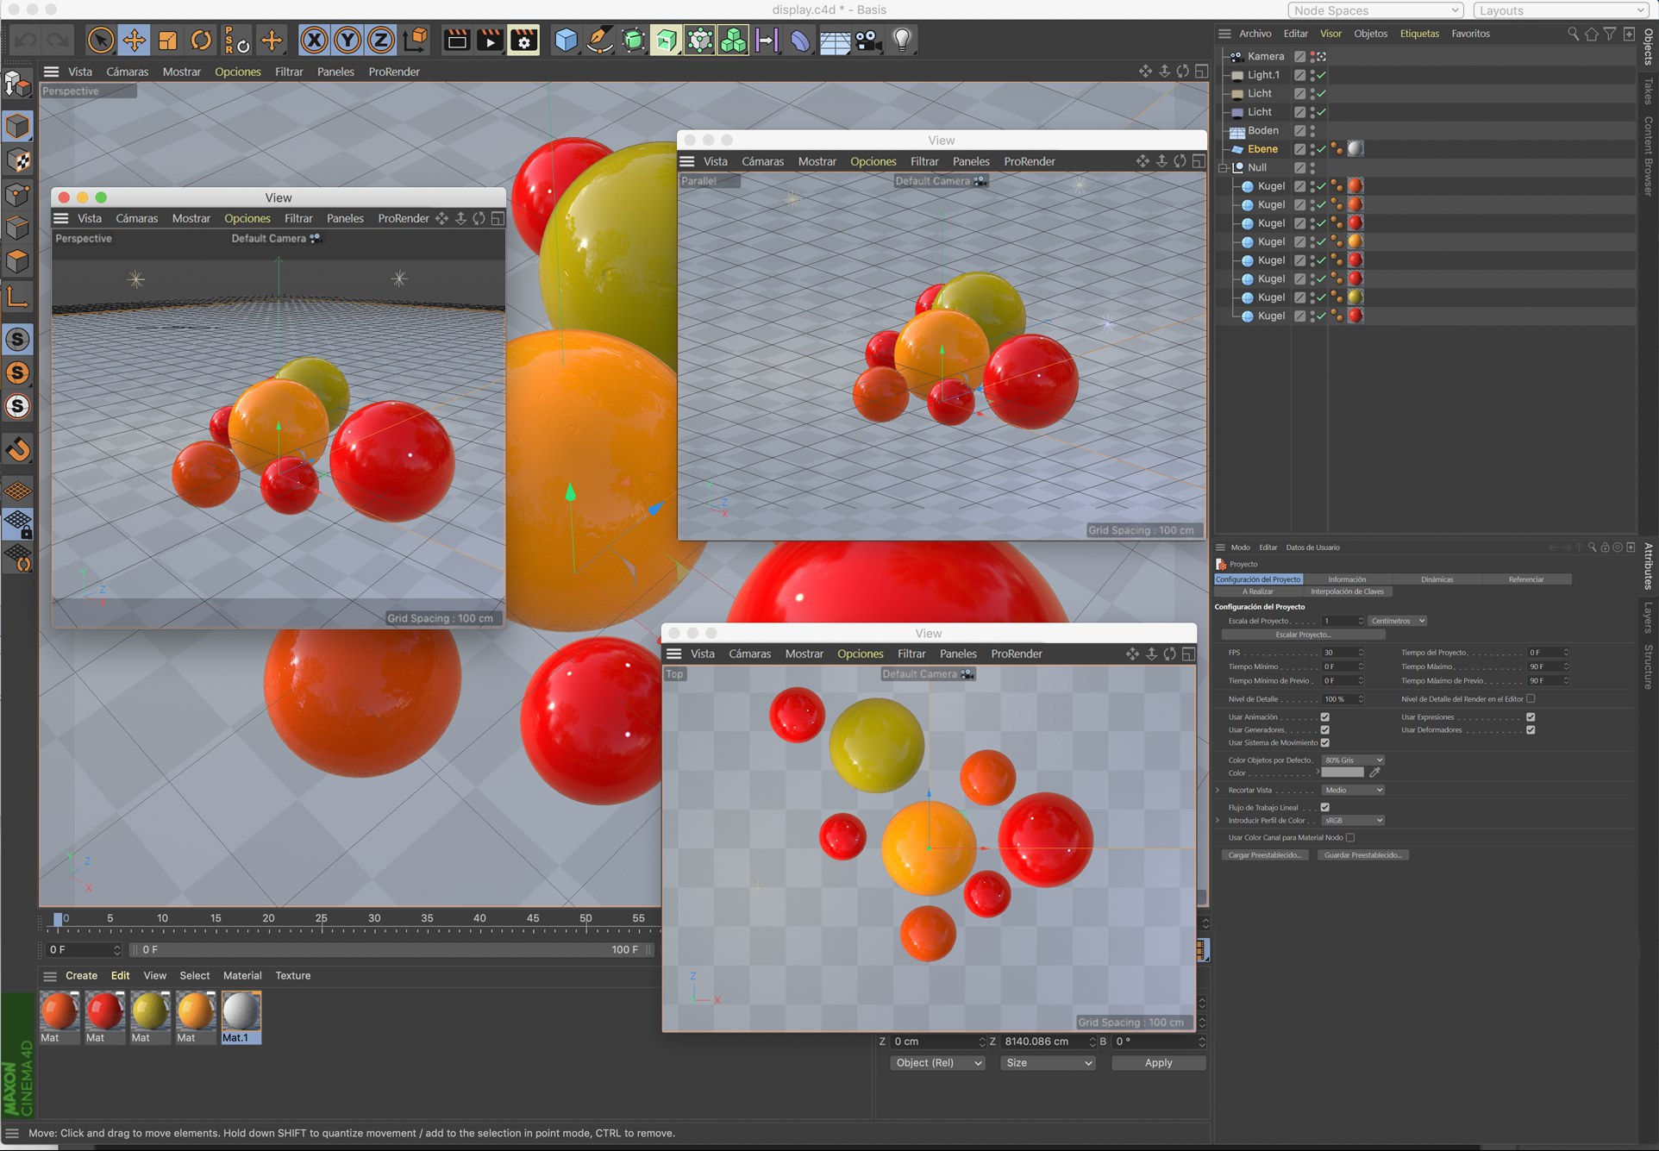Click the Camera object icon
Image resolution: width=1659 pixels, height=1151 pixels.
(x=868, y=41)
